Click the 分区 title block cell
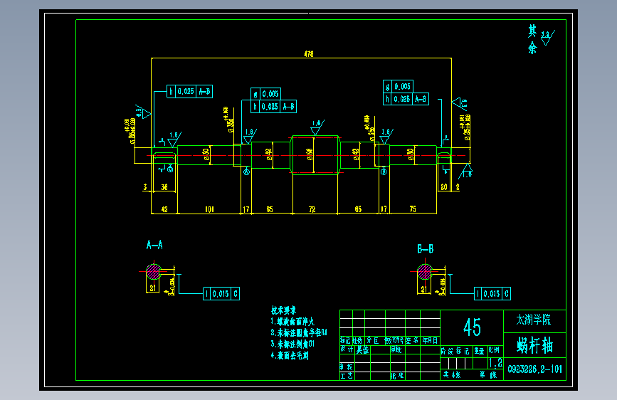Viewport: 617px width, 400px height. [373, 340]
